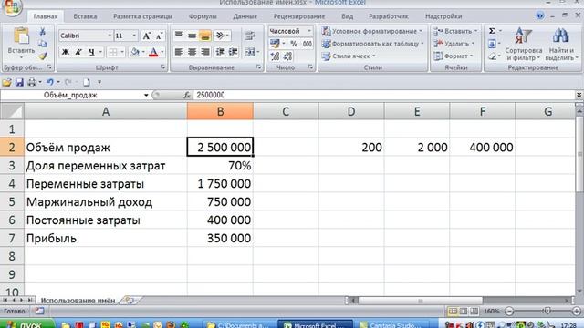Click the fx insert function button
The image size is (584, 328).
[x=187, y=95]
